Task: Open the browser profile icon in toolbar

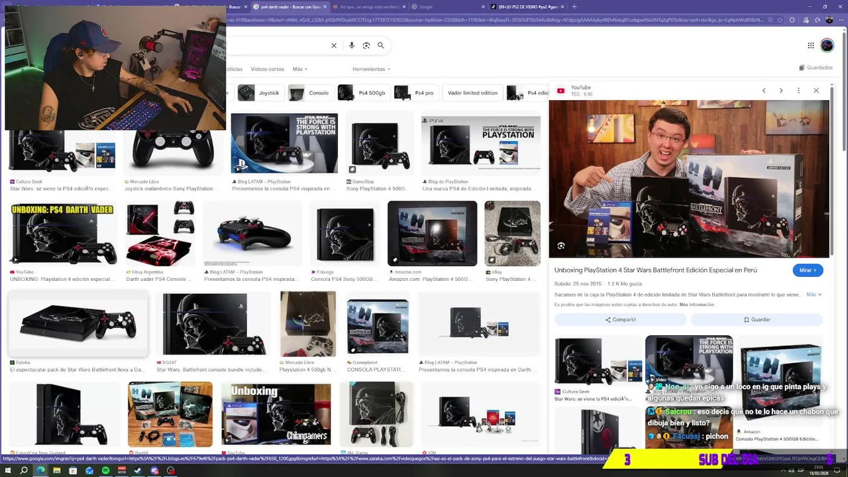Action: point(830,21)
